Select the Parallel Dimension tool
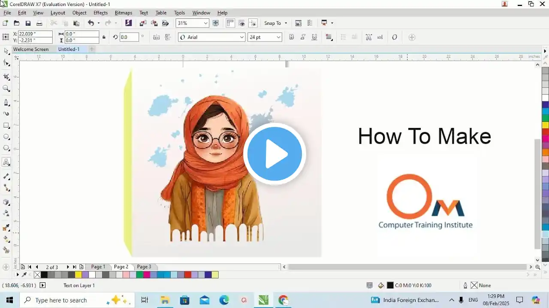 click(x=6, y=176)
